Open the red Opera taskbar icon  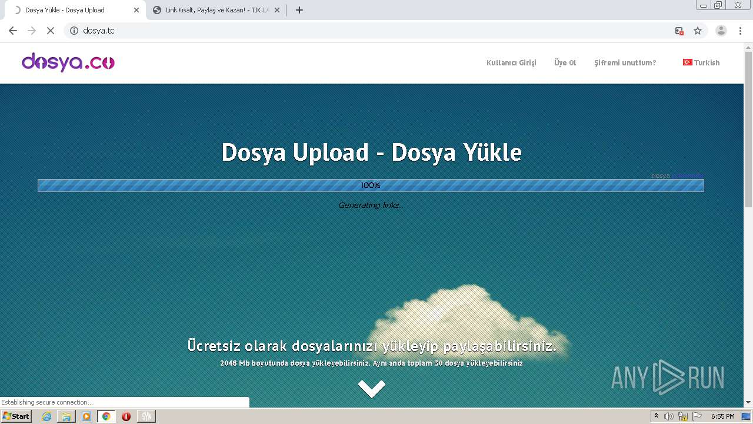[x=126, y=416]
